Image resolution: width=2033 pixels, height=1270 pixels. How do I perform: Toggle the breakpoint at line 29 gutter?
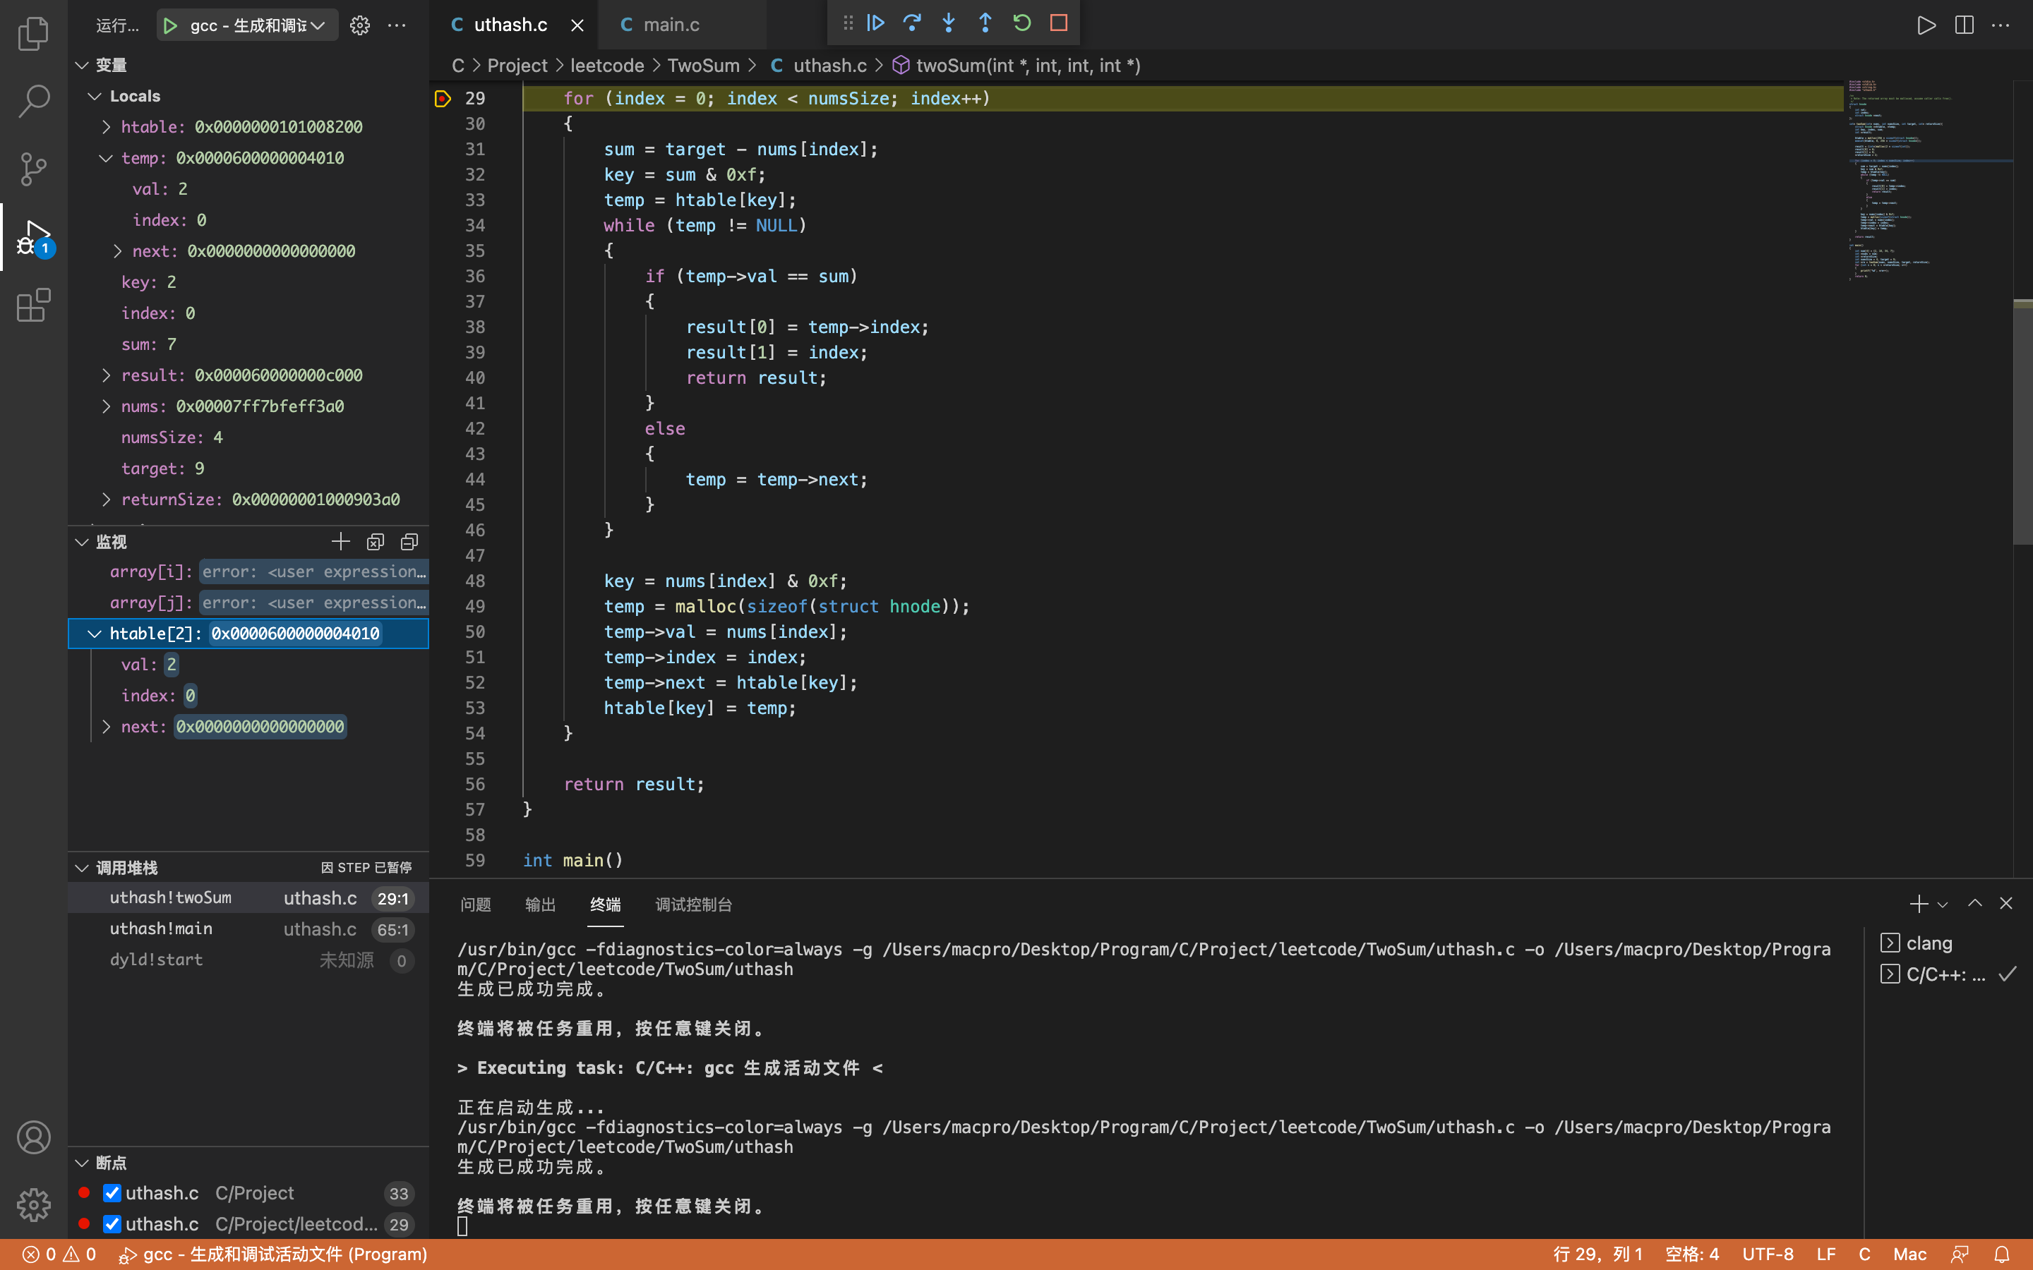coord(443,98)
